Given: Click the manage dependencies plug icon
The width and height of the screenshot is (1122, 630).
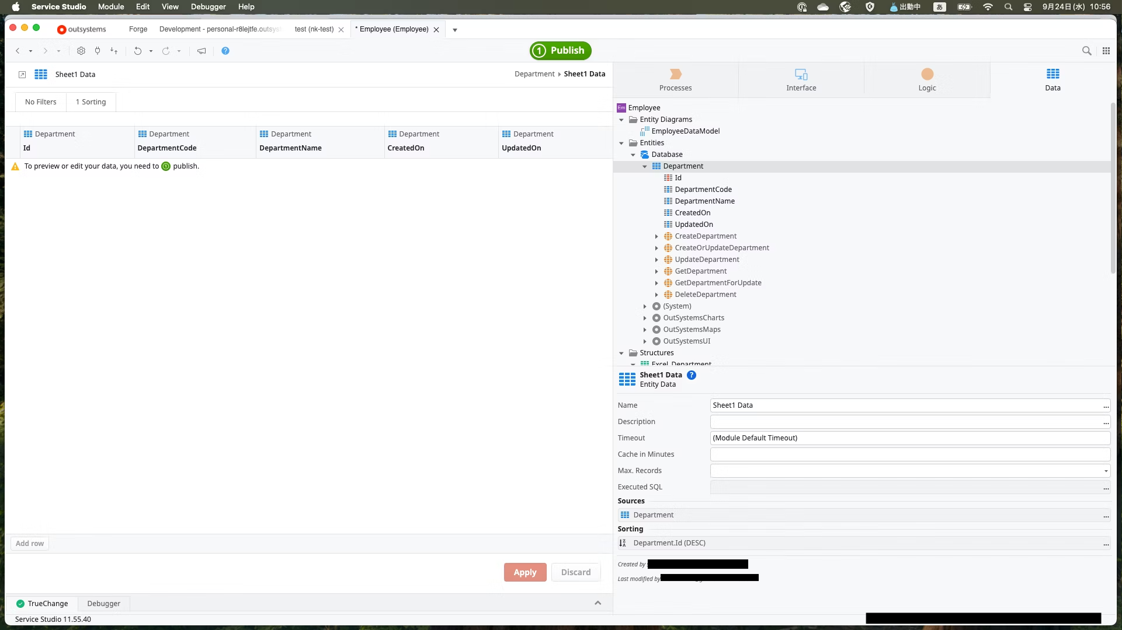Looking at the screenshot, I should [x=98, y=51].
